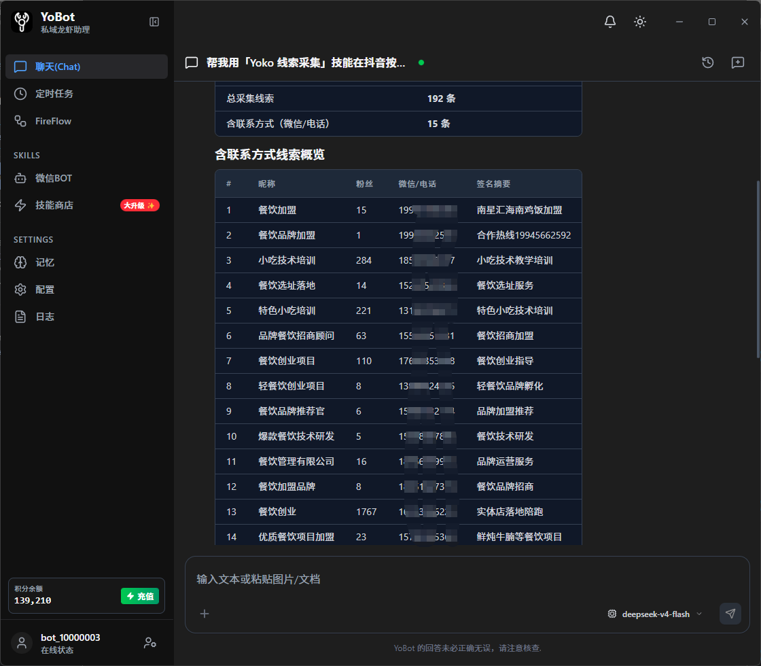Click 南星汇海南鸡饭加盟 signature cell
The image size is (761, 666).
[519, 210]
